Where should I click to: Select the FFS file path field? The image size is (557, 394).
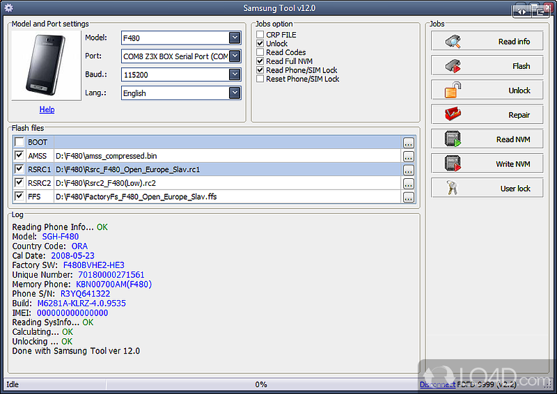227,197
